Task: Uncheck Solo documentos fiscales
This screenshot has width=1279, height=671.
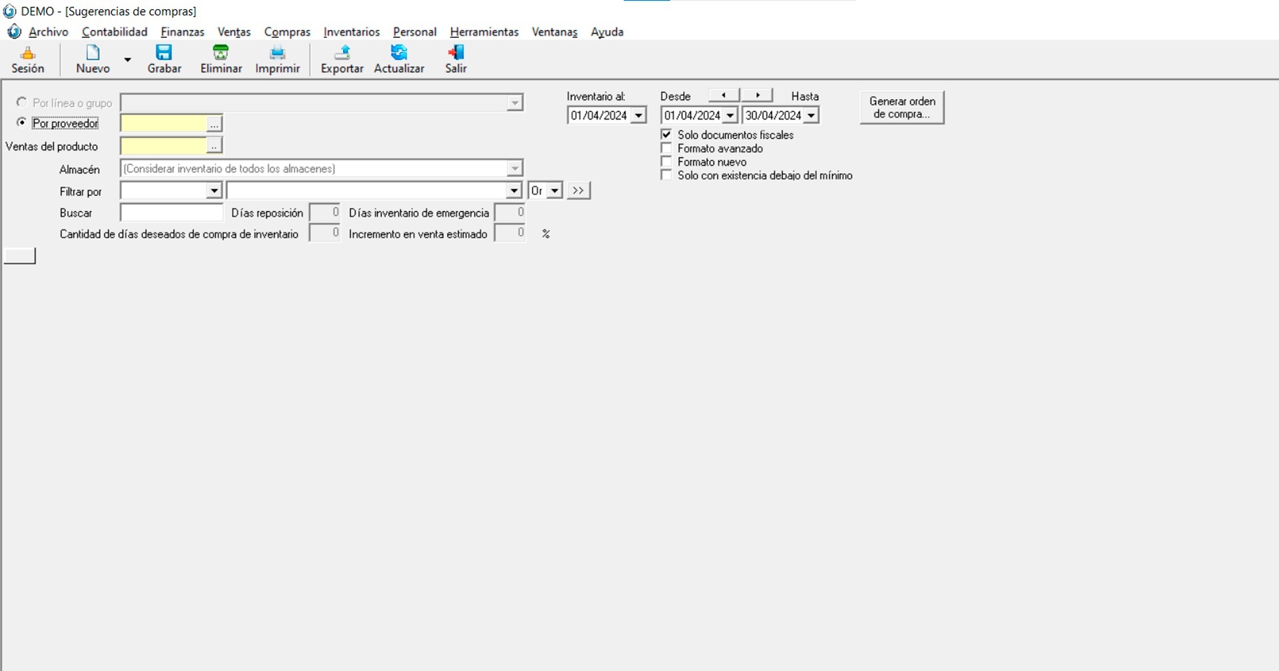Action: (666, 134)
